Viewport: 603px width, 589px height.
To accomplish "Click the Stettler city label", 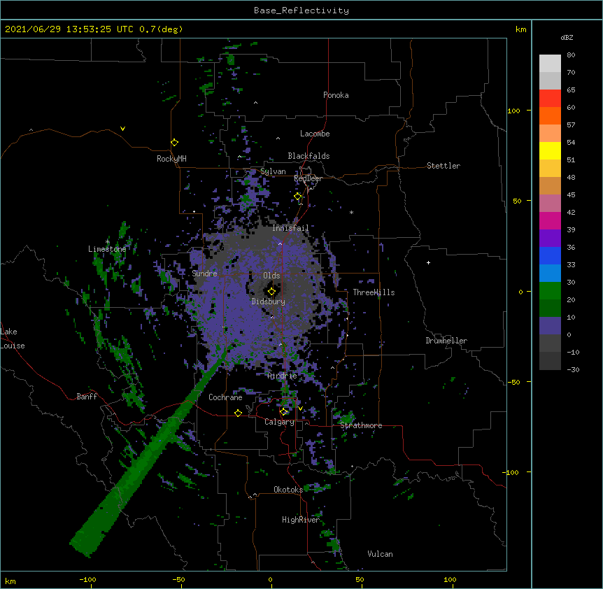I will pyautogui.click(x=444, y=166).
